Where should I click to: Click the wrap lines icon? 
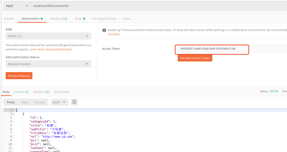click(x=74, y=102)
